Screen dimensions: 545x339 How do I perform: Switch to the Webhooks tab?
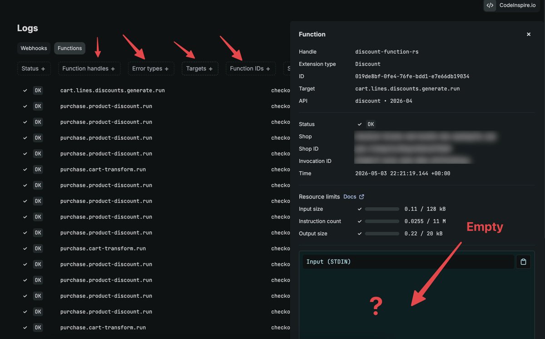pos(34,48)
